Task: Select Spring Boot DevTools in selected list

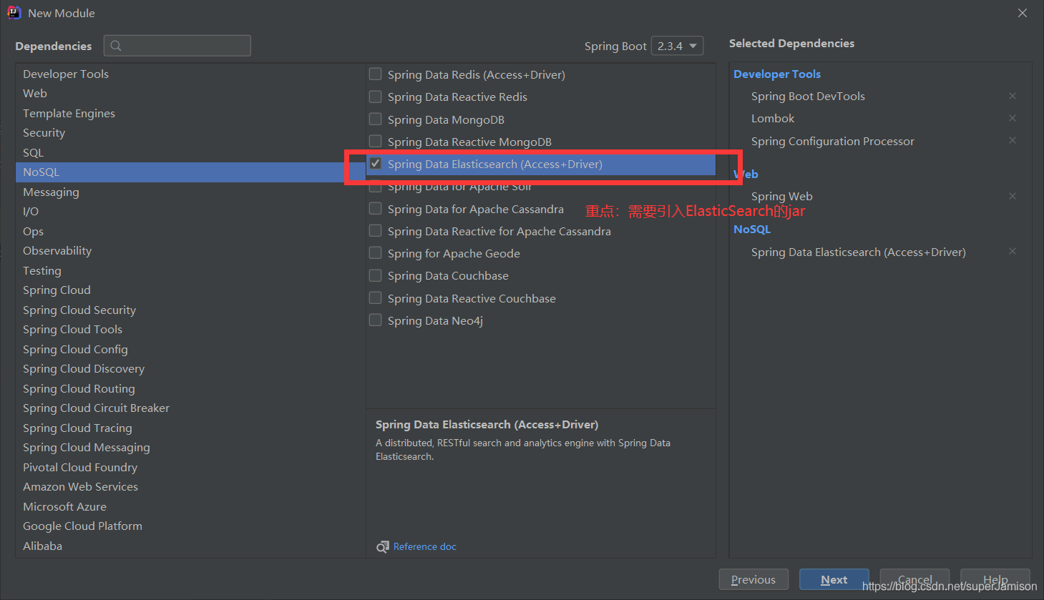Action: click(x=808, y=96)
